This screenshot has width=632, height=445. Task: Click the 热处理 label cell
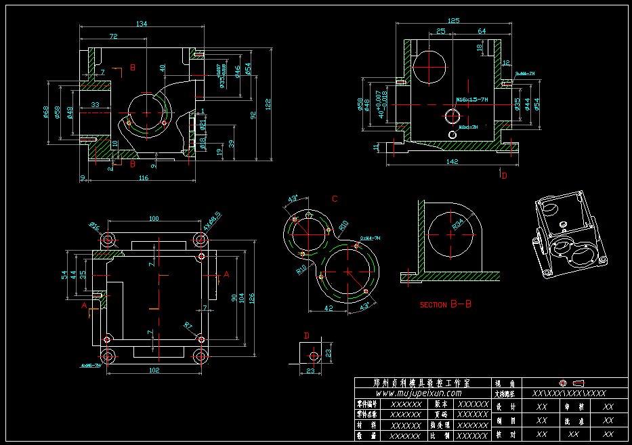tap(440, 425)
